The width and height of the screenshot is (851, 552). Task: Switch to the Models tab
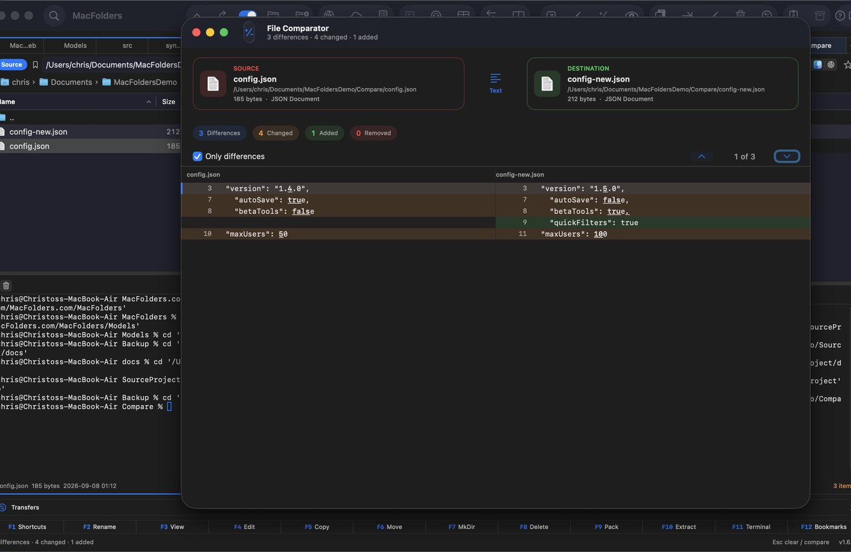[75, 46]
